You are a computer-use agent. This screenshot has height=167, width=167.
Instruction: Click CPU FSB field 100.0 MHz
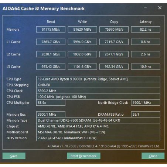pos(98,97)
